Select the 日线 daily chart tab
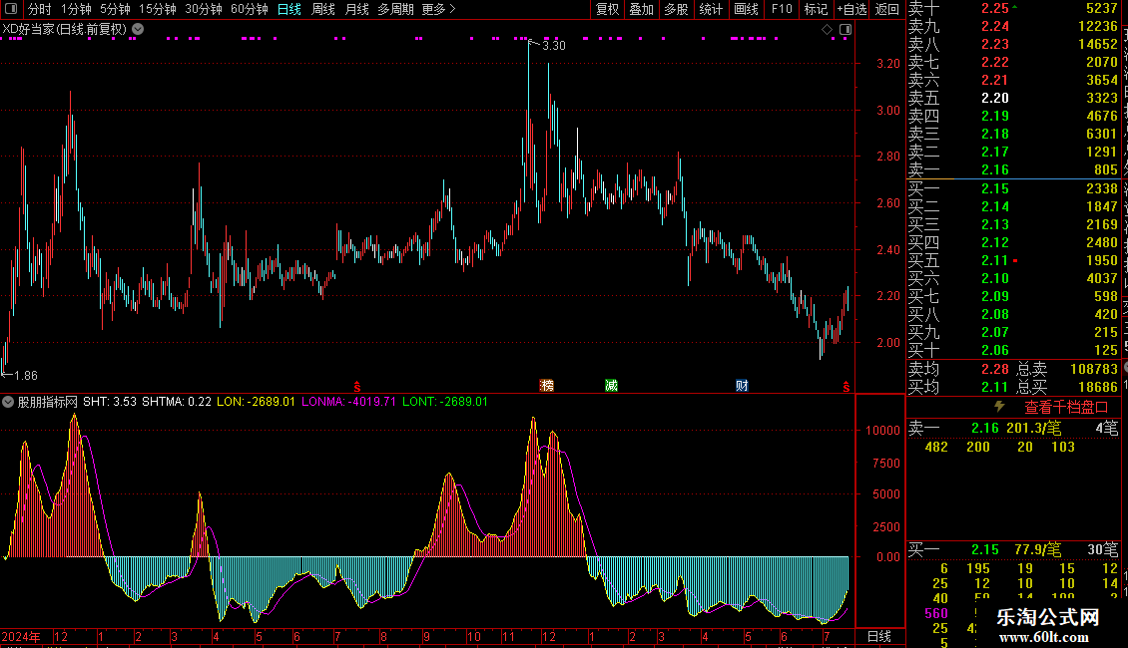Viewport: 1128px width, 648px height. [x=289, y=9]
